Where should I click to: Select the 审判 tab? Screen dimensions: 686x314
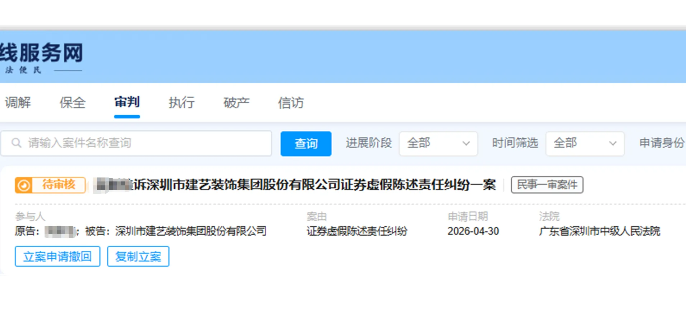coord(127,102)
